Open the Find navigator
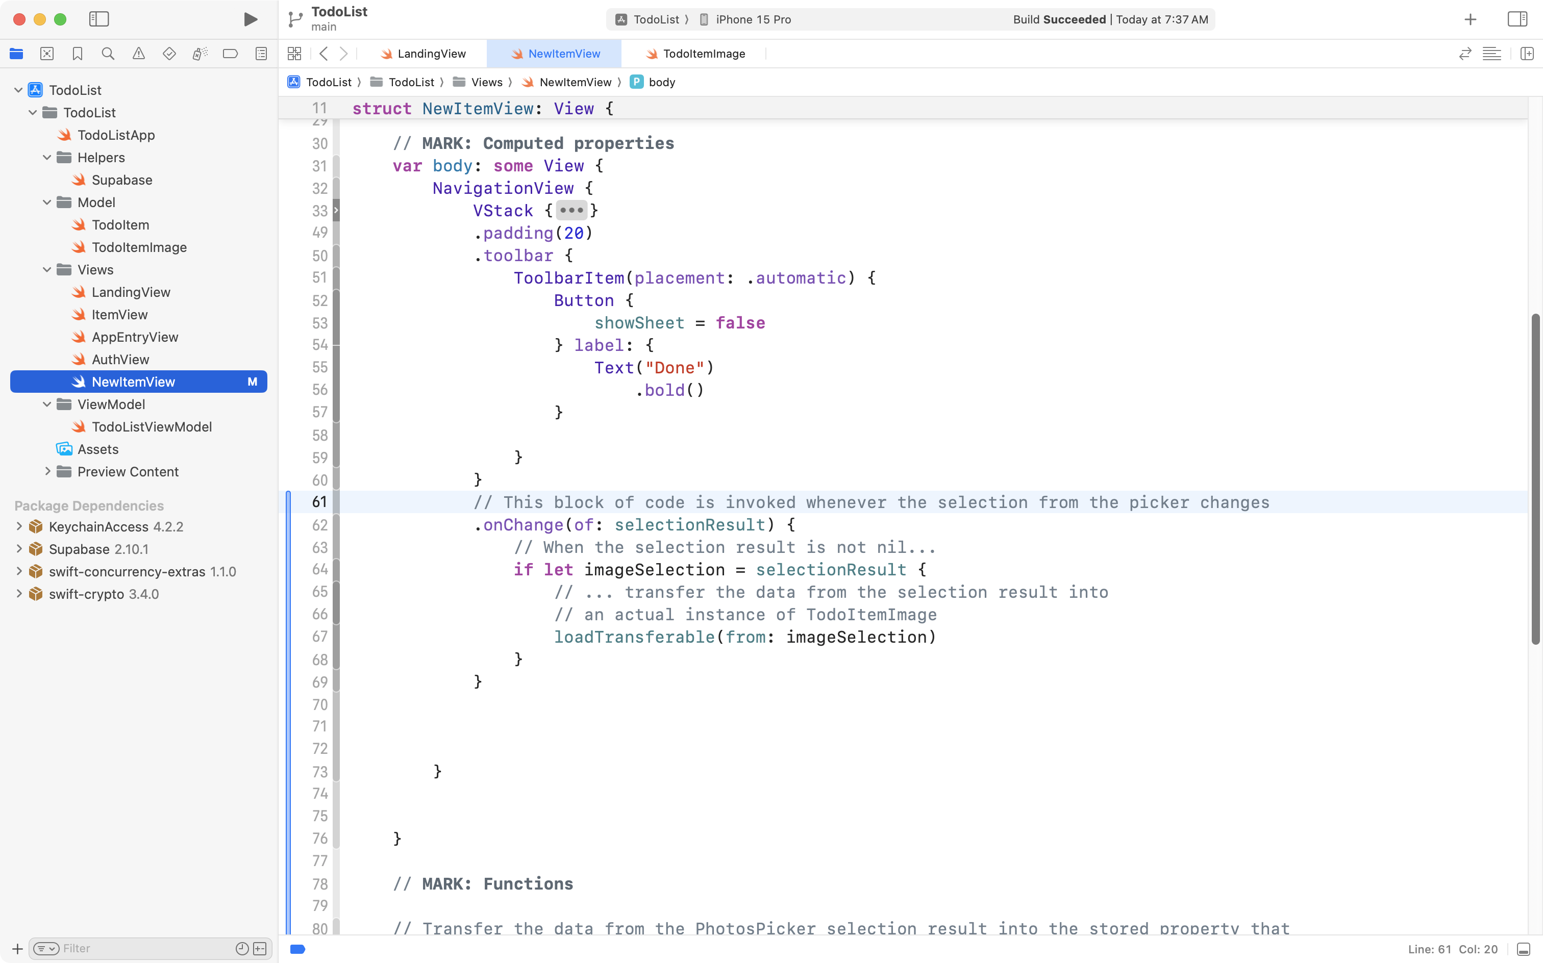The width and height of the screenshot is (1543, 963). 108,54
